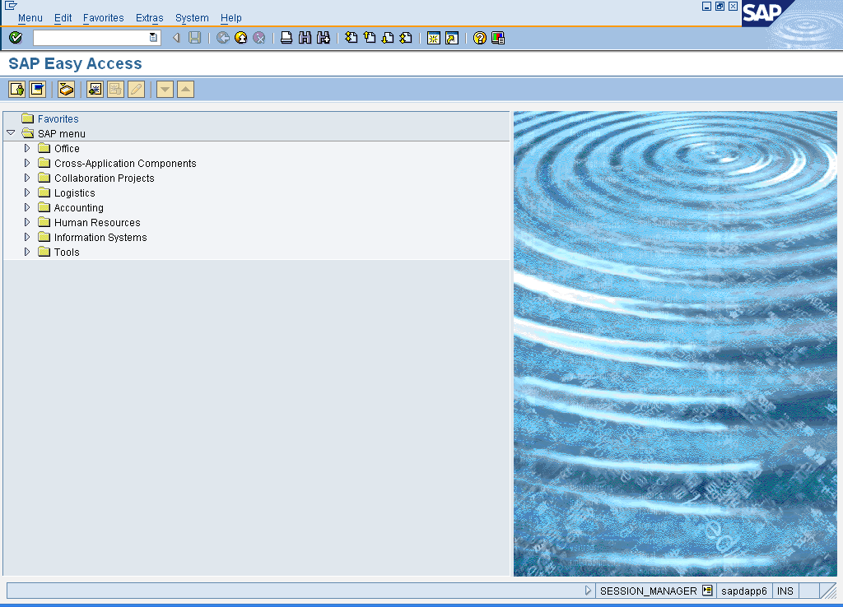The height and width of the screenshot is (607, 843).
Task: Click the window system menu icon at top-left
Action: pyautogui.click(x=11, y=6)
